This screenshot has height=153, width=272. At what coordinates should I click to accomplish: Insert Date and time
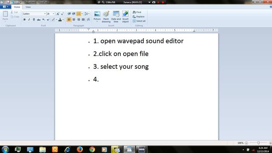point(116,17)
